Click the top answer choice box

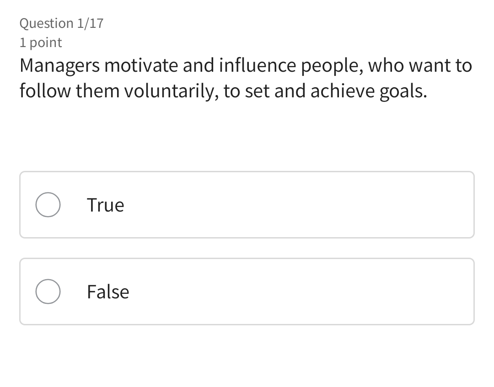[x=247, y=205]
